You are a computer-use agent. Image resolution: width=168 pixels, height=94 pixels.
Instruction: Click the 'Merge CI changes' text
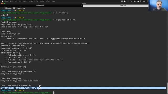tap(15, 8)
